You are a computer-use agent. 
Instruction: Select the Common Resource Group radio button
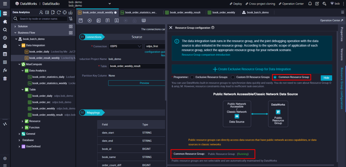(275, 77)
